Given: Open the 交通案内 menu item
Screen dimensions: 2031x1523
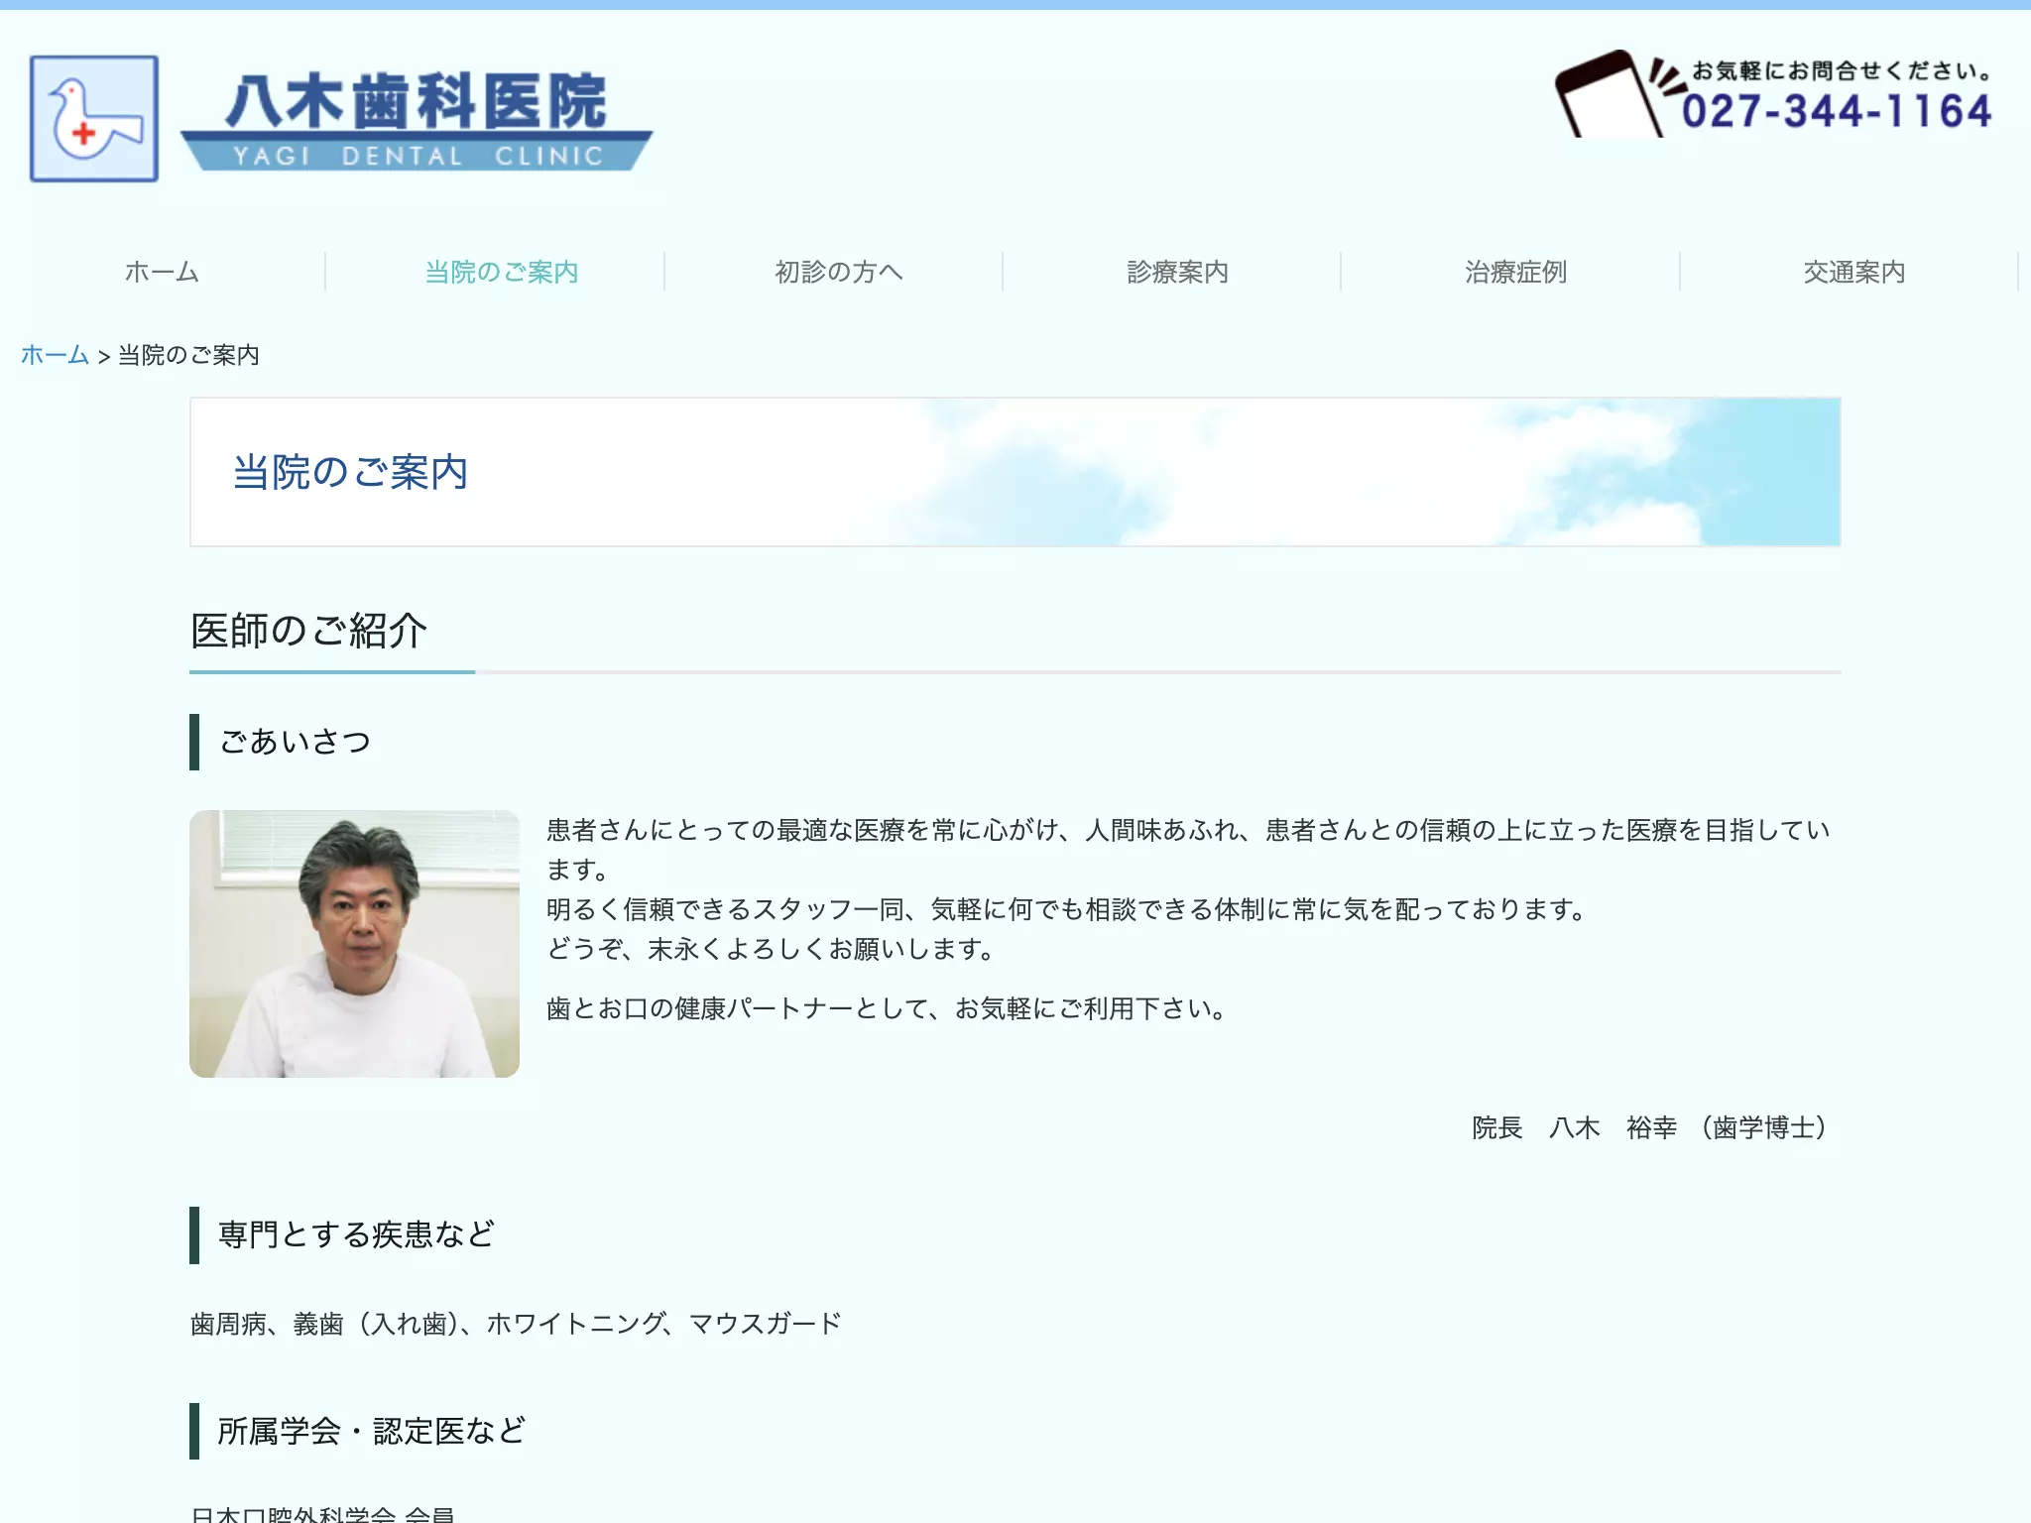Looking at the screenshot, I should (1854, 272).
